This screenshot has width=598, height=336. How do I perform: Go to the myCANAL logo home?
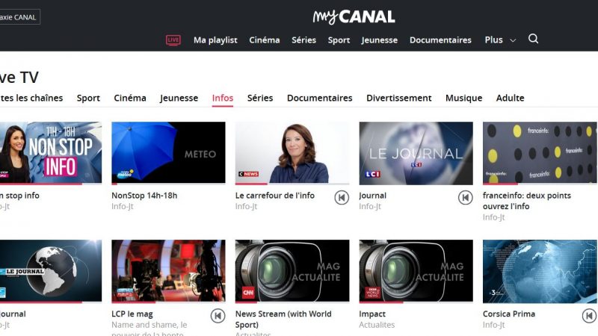pyautogui.click(x=354, y=16)
